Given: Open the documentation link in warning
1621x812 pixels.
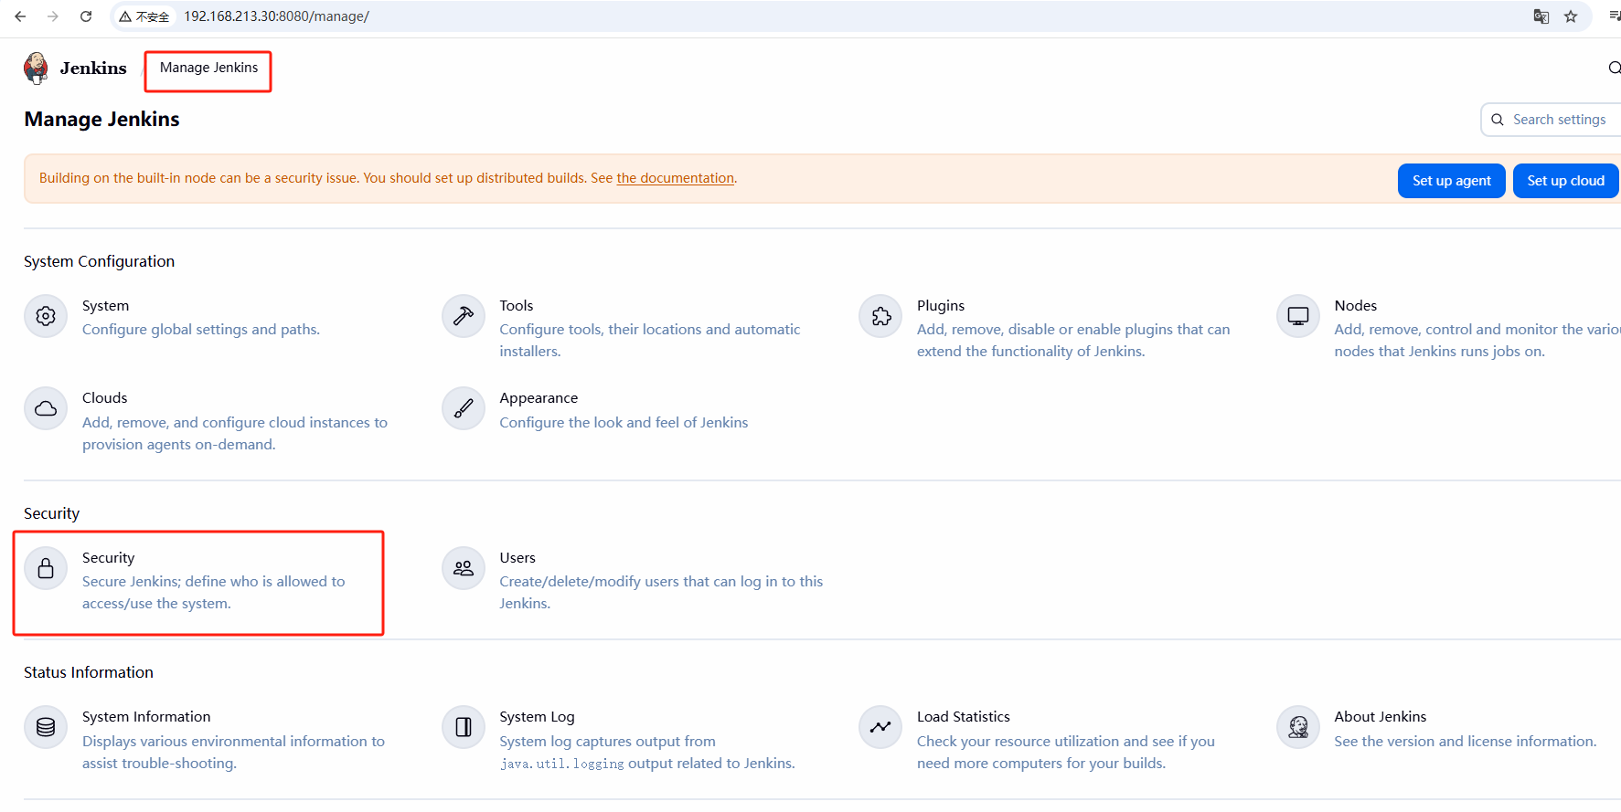Looking at the screenshot, I should click(675, 178).
